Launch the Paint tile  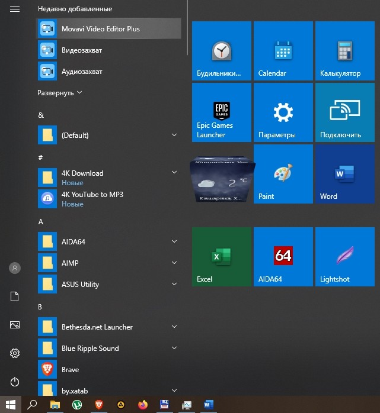click(283, 174)
